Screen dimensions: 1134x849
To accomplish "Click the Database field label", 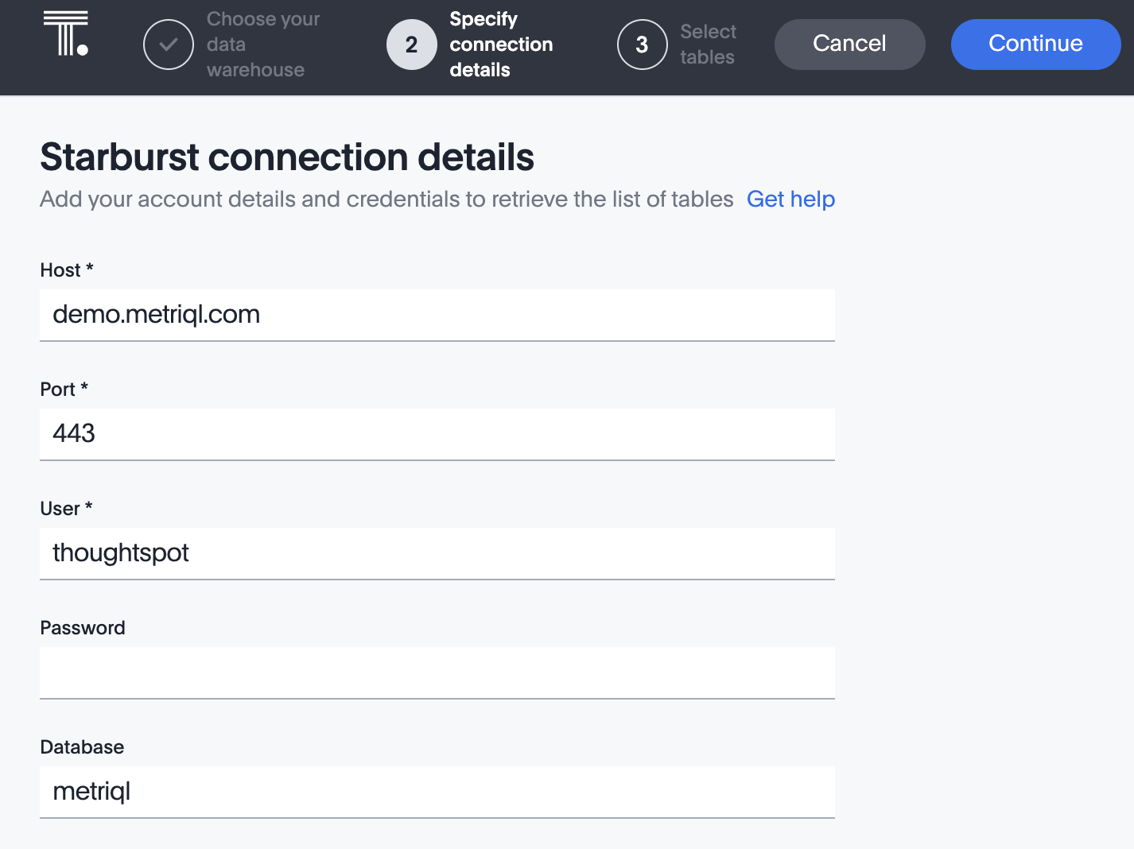I will [x=82, y=747].
